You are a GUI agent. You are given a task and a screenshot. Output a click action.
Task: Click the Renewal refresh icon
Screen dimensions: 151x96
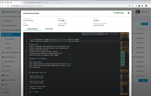pos(3,71)
